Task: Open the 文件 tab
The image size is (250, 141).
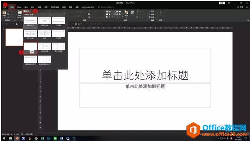Action: coord(5,7)
